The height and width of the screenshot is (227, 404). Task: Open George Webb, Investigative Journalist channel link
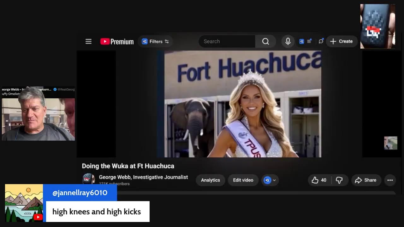point(143,177)
